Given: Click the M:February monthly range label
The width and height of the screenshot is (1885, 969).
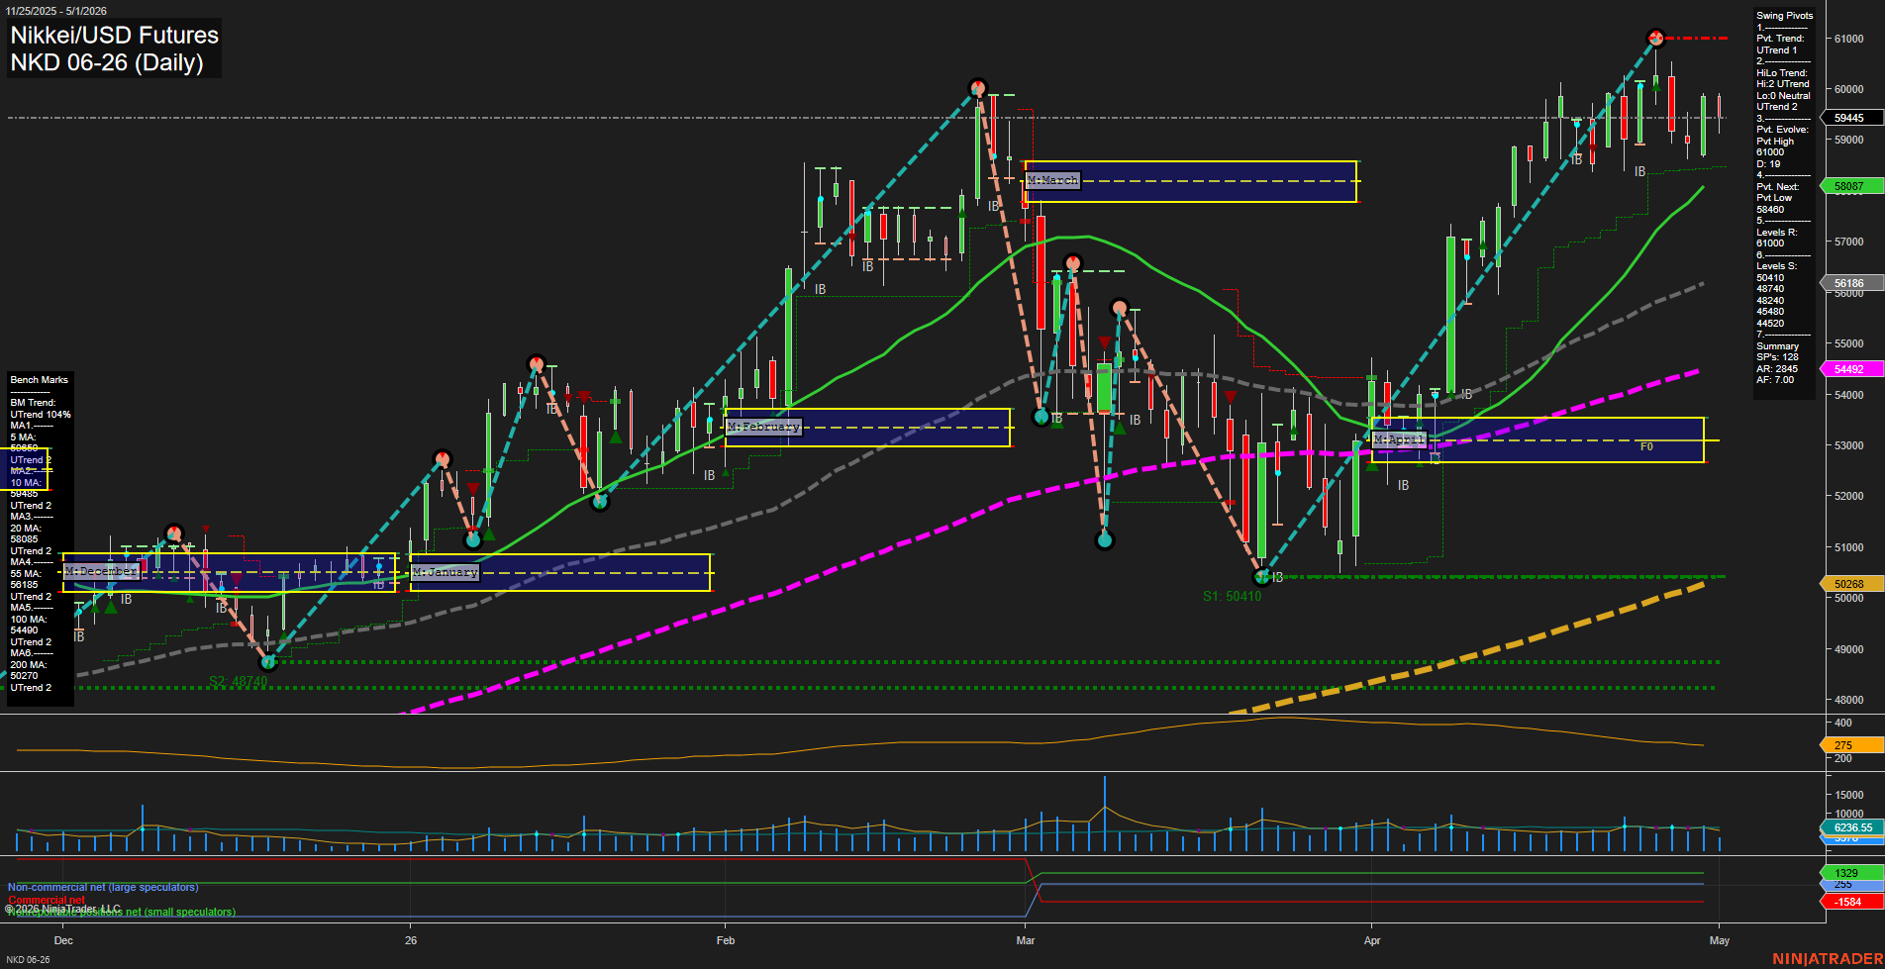Looking at the screenshot, I should click(763, 427).
